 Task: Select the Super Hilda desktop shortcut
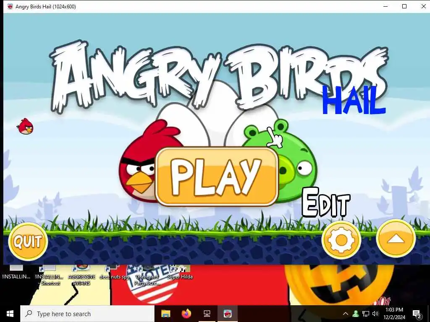pyautogui.click(x=180, y=273)
